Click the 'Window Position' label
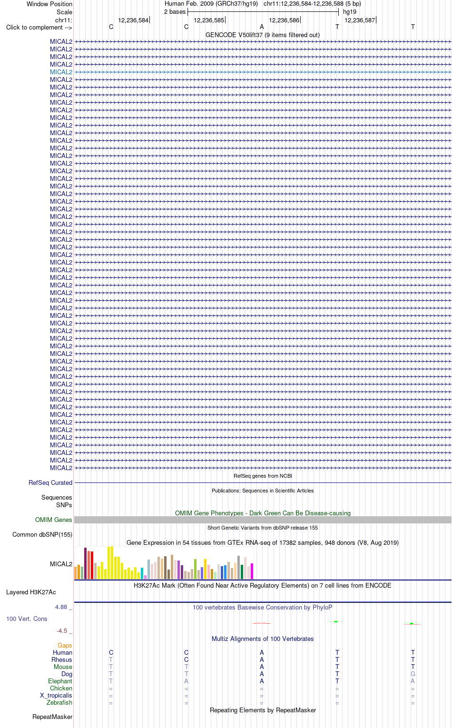 [49, 4]
